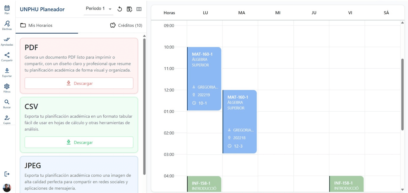Click the JU column header
Viewport: 408px width, 193px height.
(x=314, y=13)
